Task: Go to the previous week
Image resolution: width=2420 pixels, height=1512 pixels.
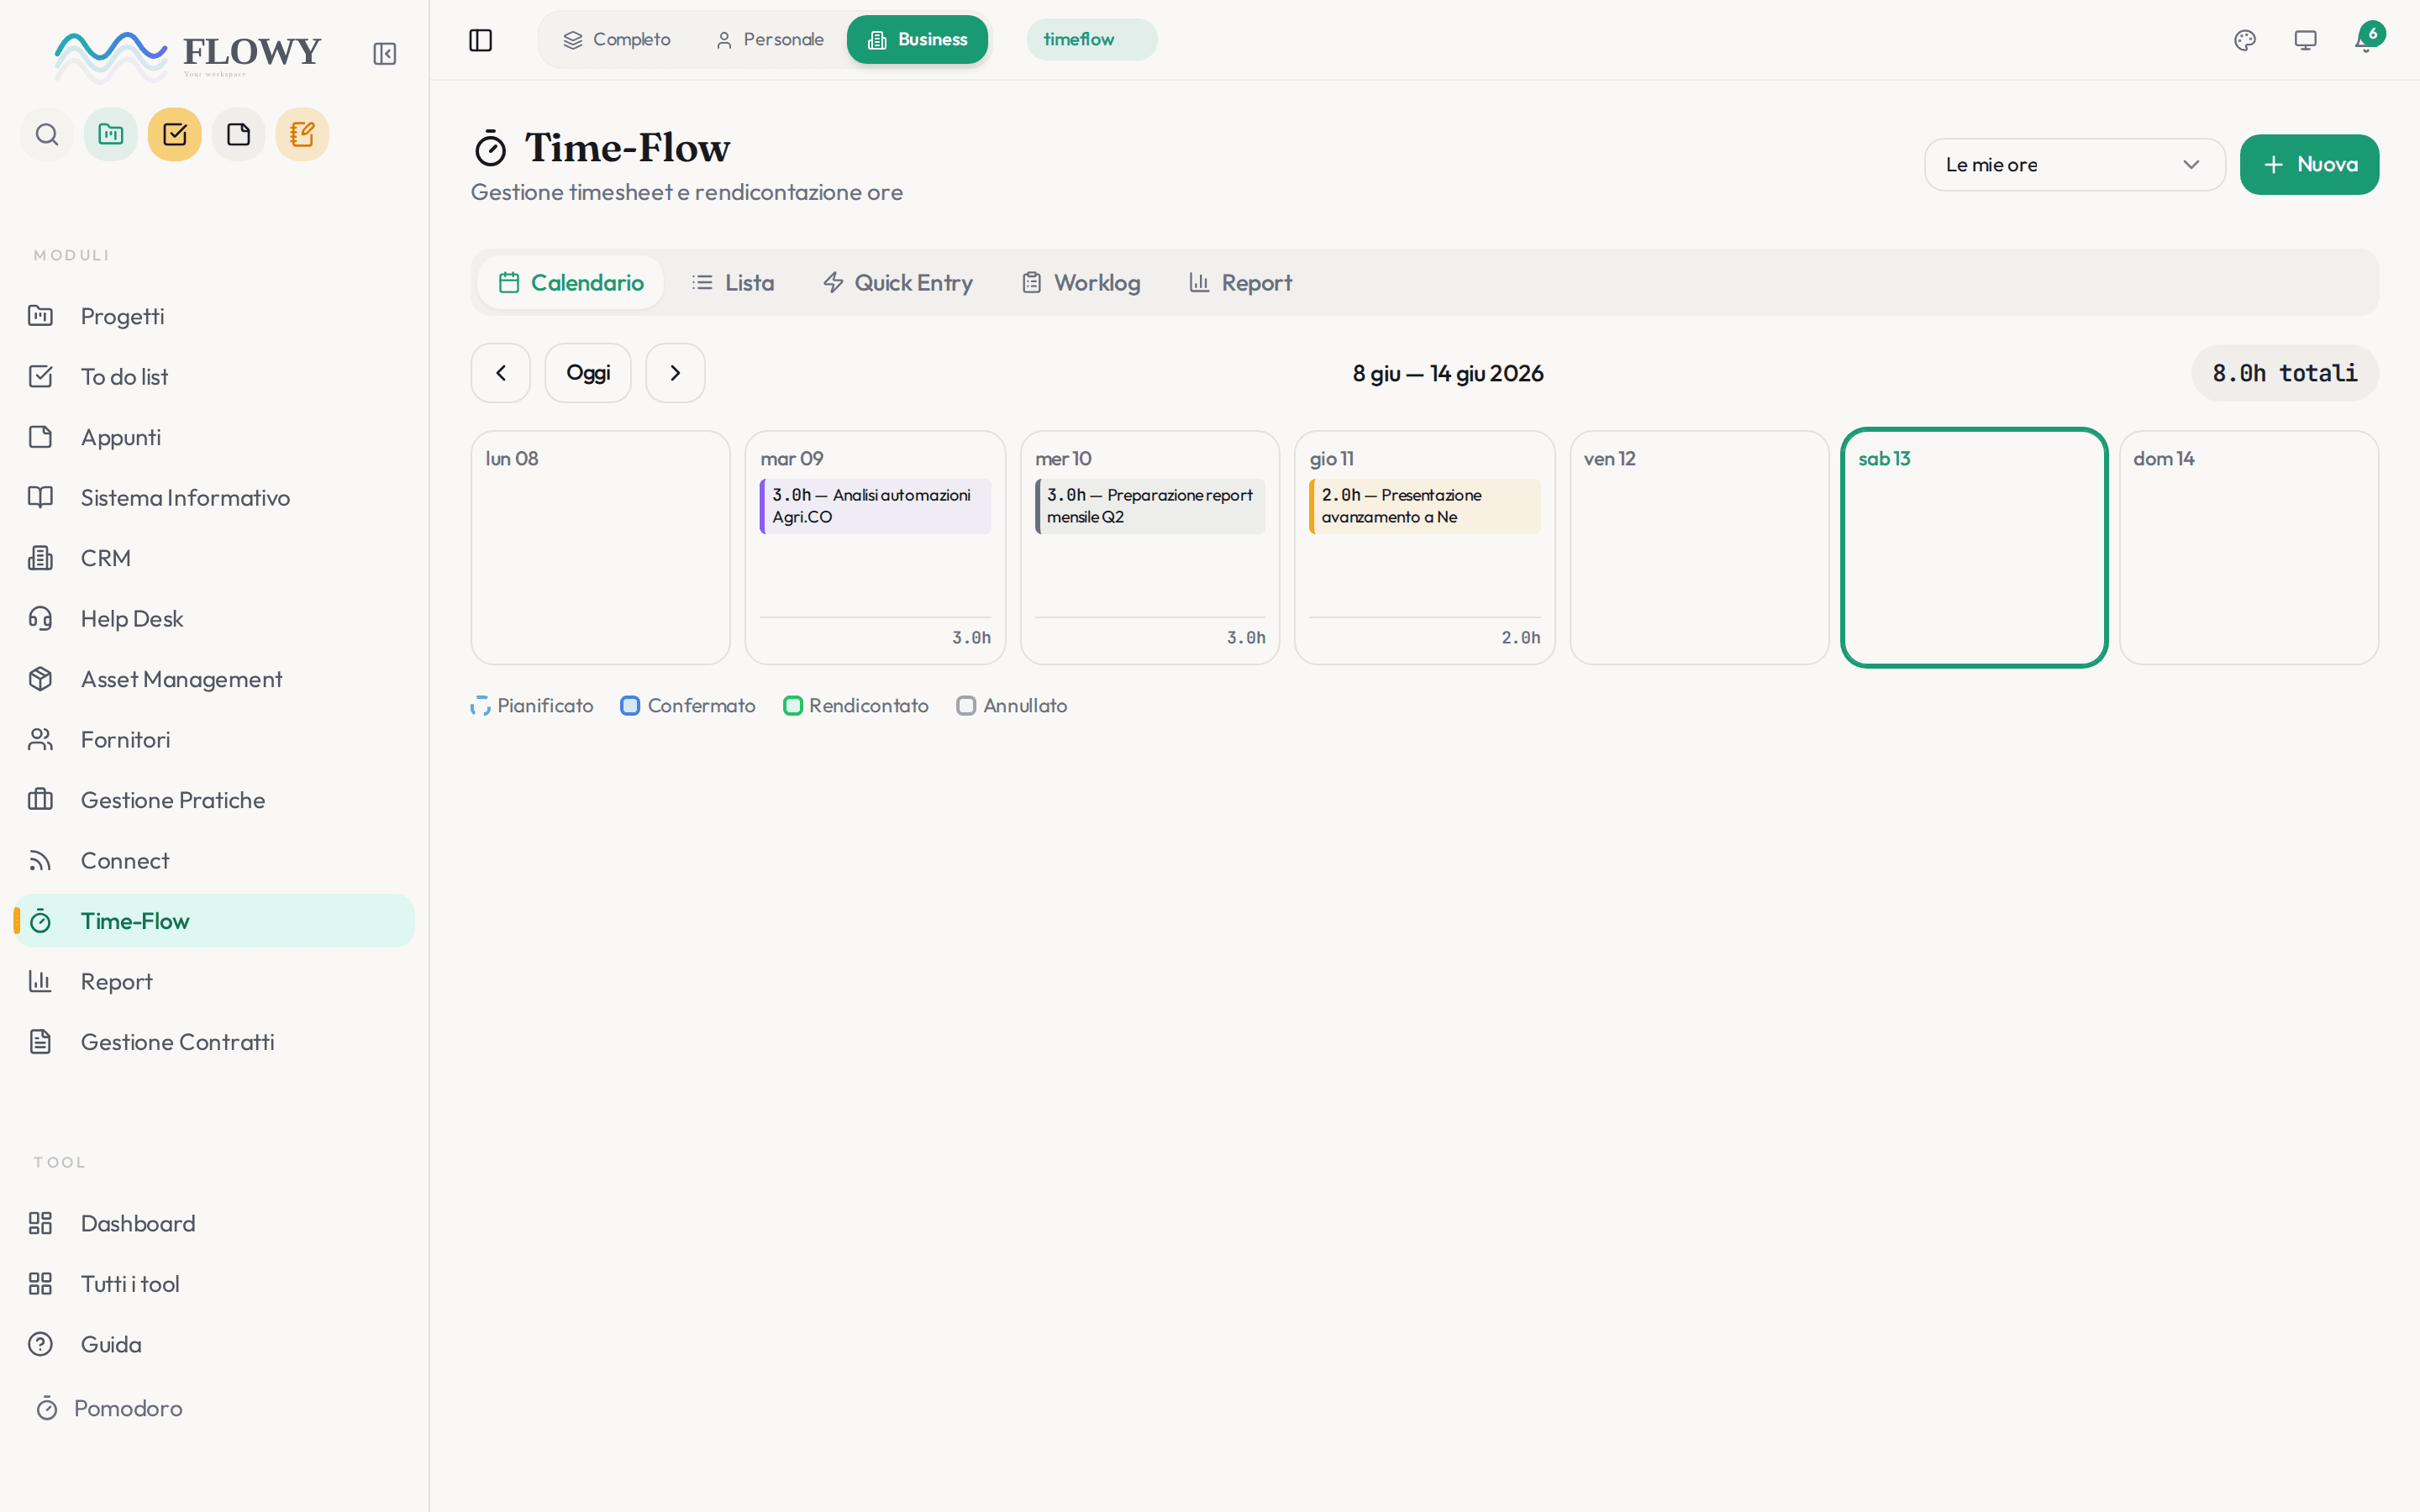Action: pos(501,373)
